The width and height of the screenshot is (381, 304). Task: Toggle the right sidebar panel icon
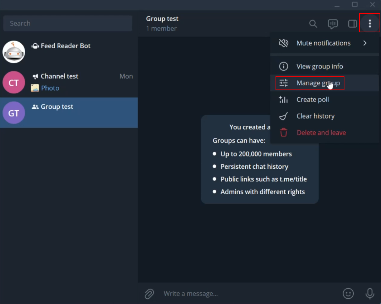(352, 24)
